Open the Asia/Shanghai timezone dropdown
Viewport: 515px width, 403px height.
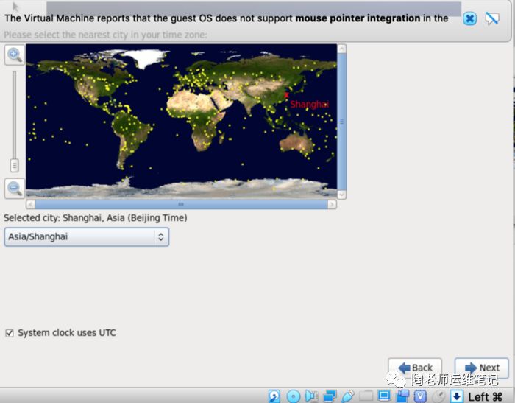(x=87, y=237)
